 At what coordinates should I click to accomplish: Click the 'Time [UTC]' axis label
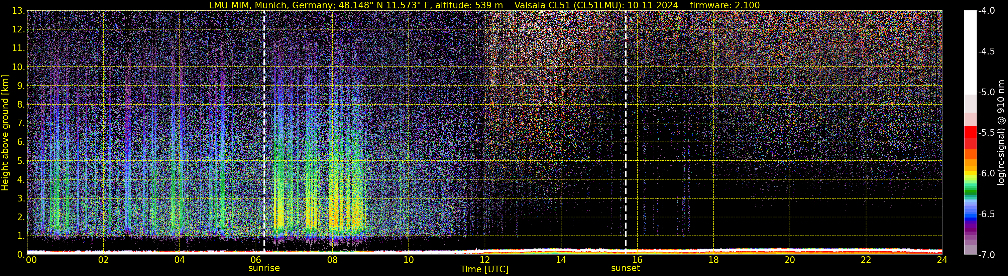[484, 269]
